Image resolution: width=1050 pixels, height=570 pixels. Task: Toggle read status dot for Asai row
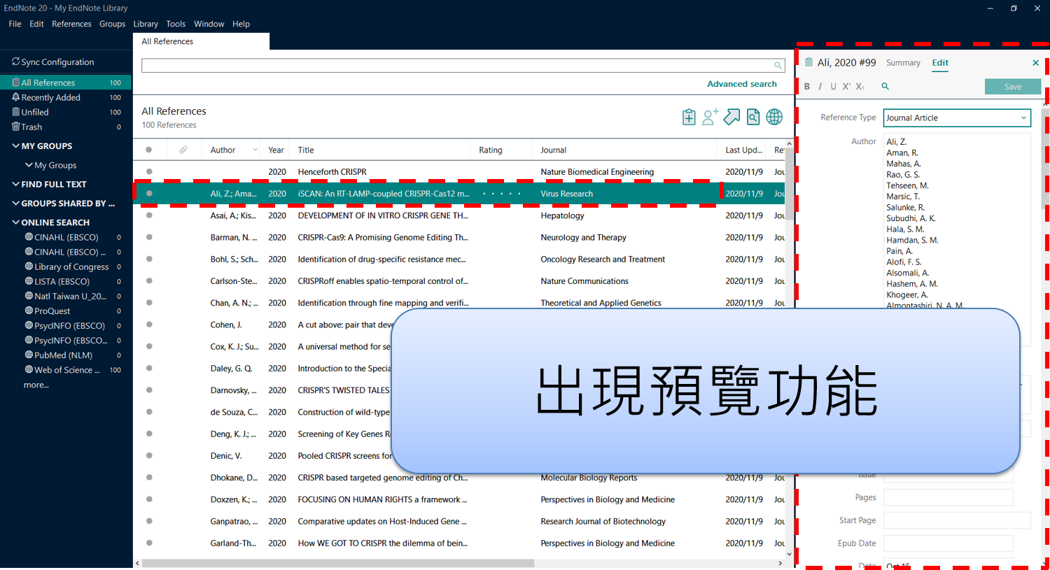[149, 215]
